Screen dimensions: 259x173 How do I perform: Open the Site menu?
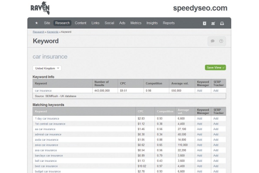click(47, 23)
